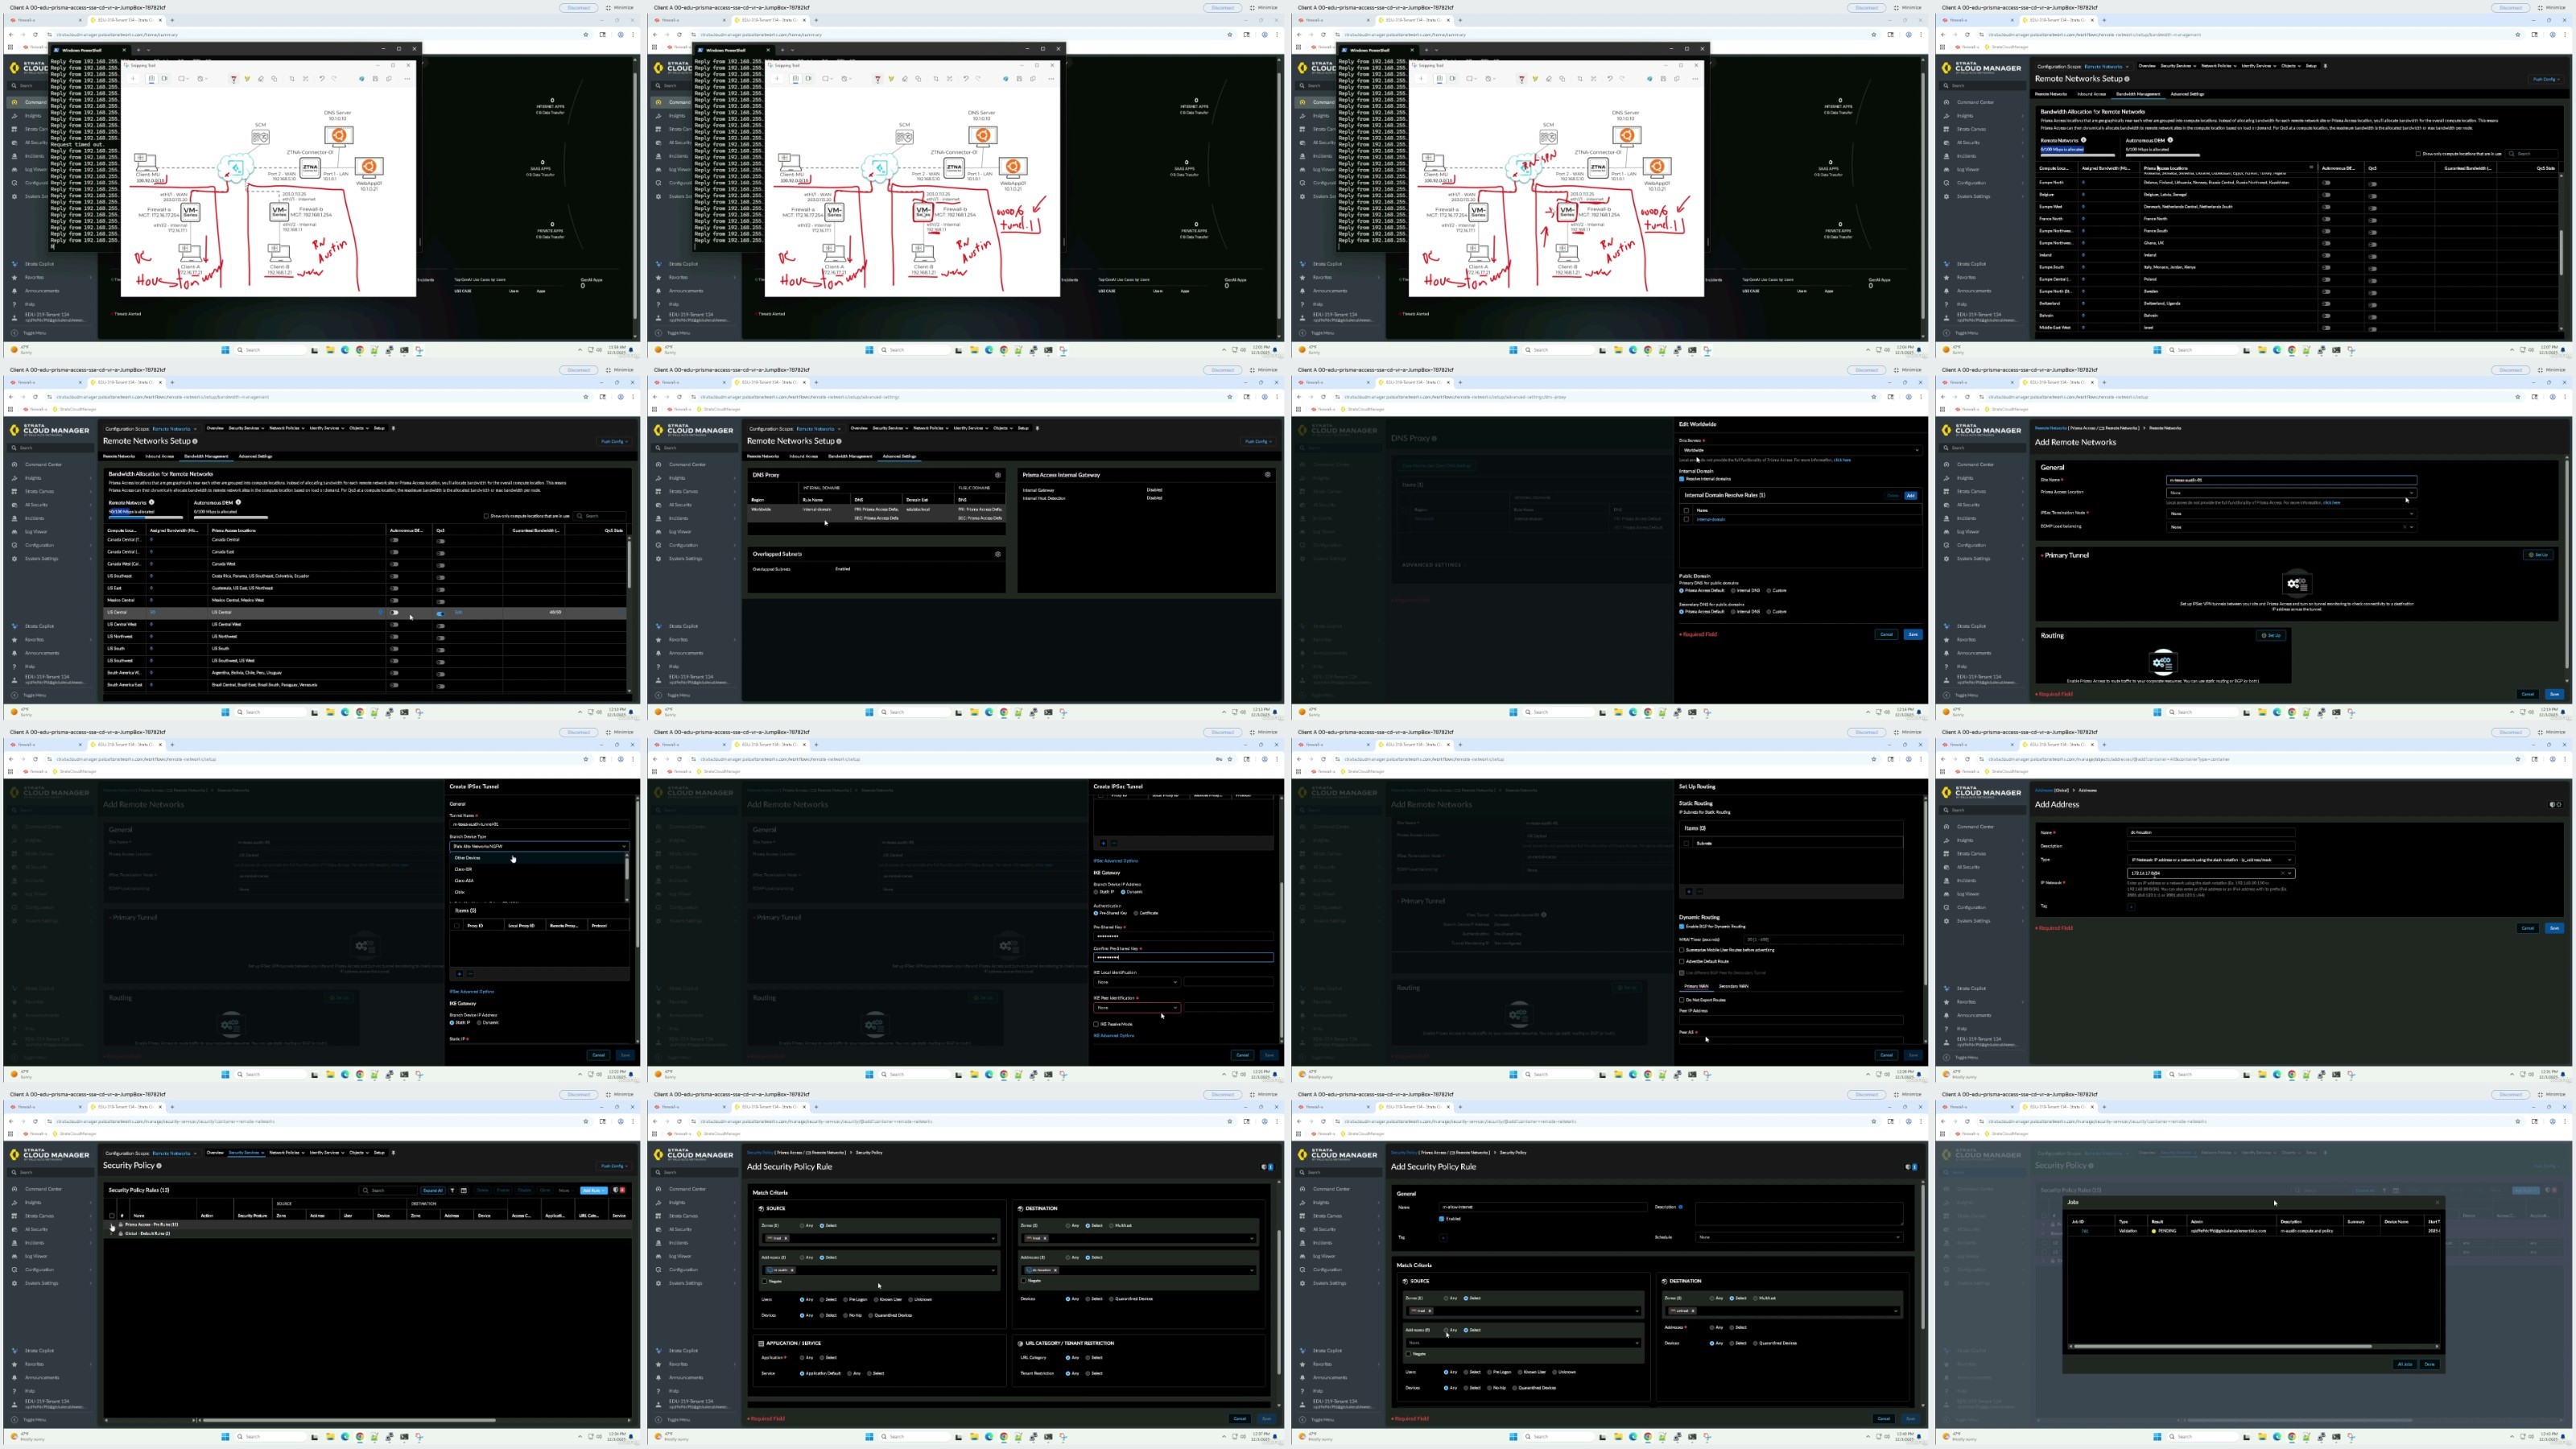The height and width of the screenshot is (1449, 2576).
Task: Click the shield icon next to Add Rule
Action: click(x=616, y=1190)
